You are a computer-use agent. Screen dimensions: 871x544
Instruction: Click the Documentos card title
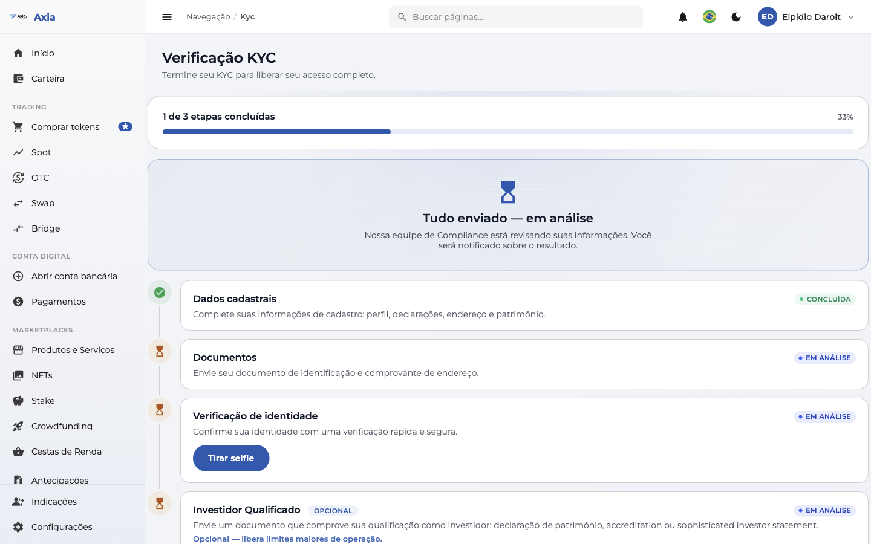coord(225,357)
